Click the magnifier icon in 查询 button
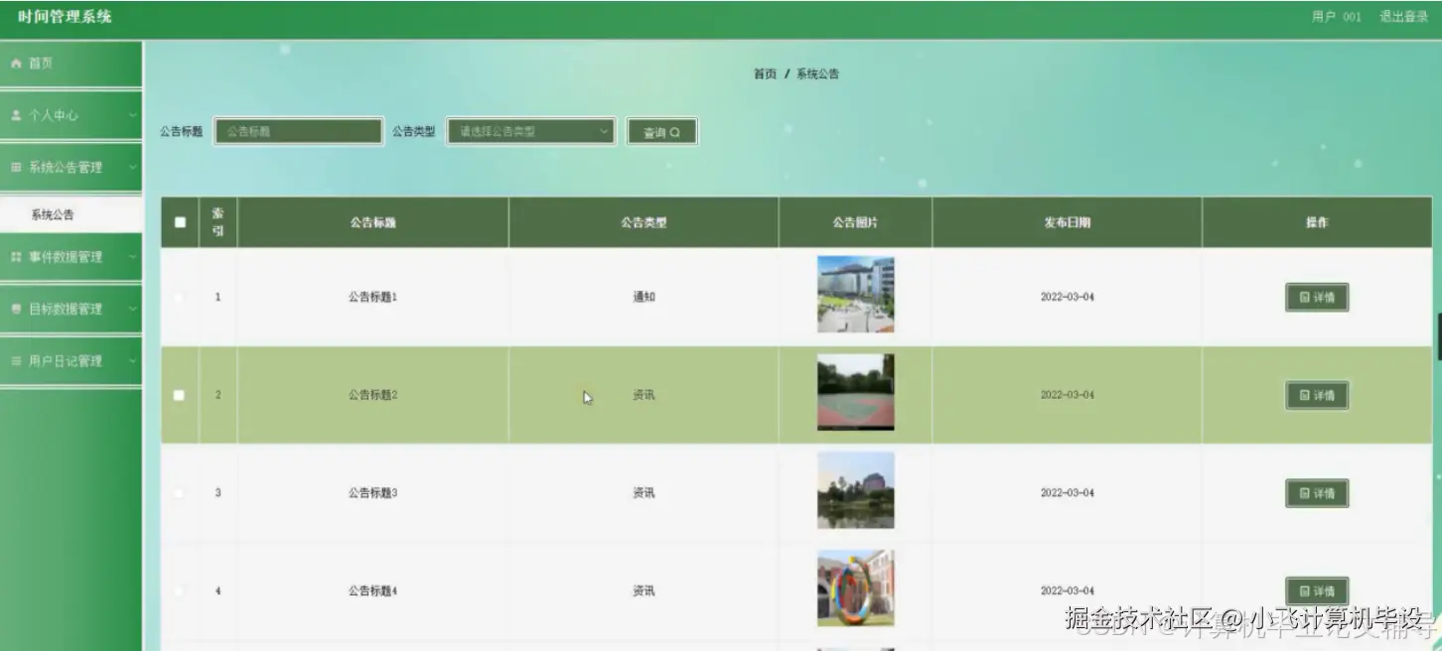The width and height of the screenshot is (1442, 651). pos(675,132)
